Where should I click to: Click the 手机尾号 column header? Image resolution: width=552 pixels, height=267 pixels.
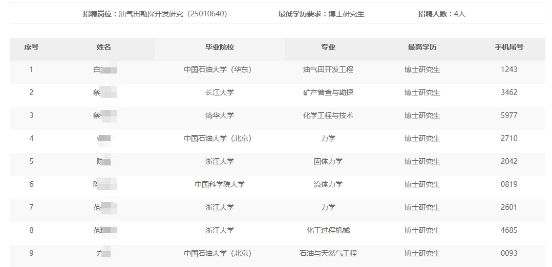pyautogui.click(x=509, y=47)
